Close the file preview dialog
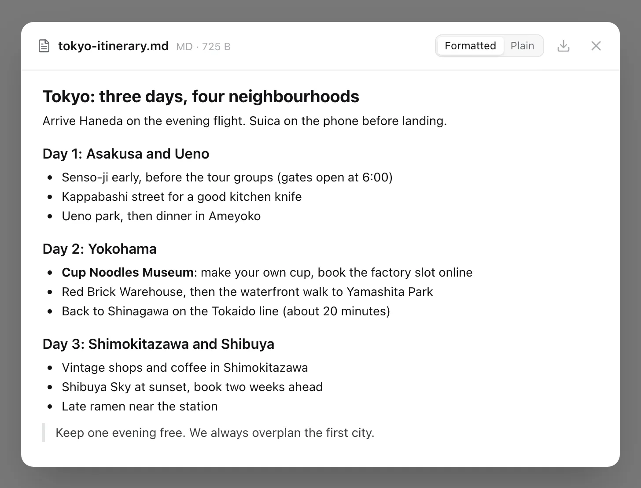Image resolution: width=641 pixels, height=488 pixels. pos(596,46)
